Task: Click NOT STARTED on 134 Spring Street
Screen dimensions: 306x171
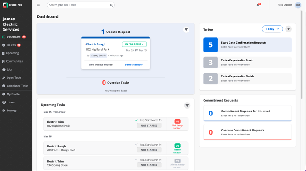Action: [x=149, y=165]
